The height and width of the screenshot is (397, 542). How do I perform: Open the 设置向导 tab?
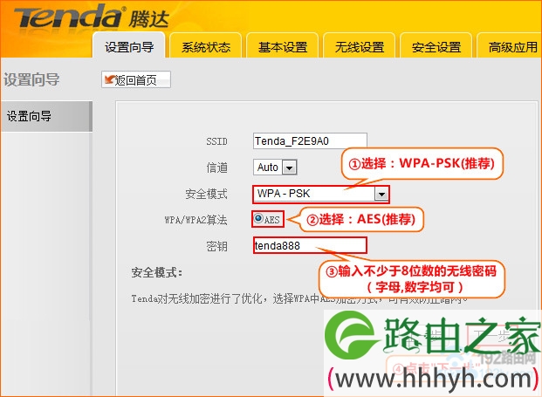(x=129, y=45)
